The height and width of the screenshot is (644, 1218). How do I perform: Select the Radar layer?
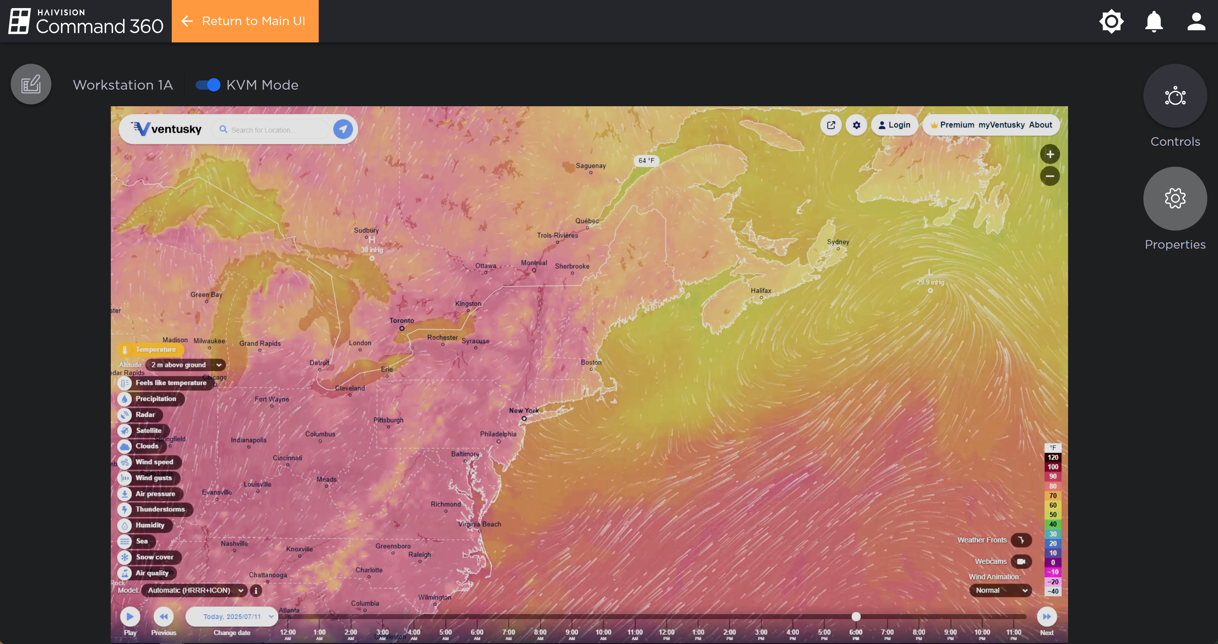(x=144, y=415)
